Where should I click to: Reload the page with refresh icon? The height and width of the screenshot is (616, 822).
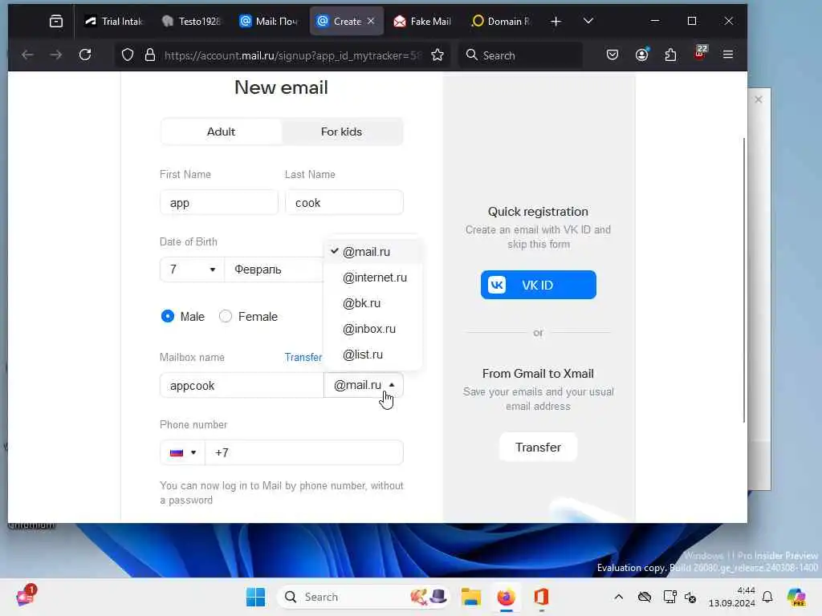click(85, 55)
